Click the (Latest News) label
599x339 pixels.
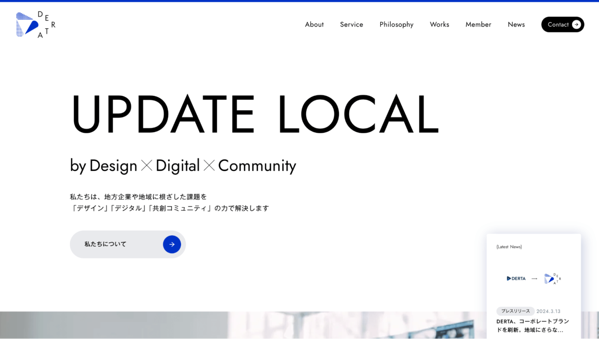pos(509,247)
